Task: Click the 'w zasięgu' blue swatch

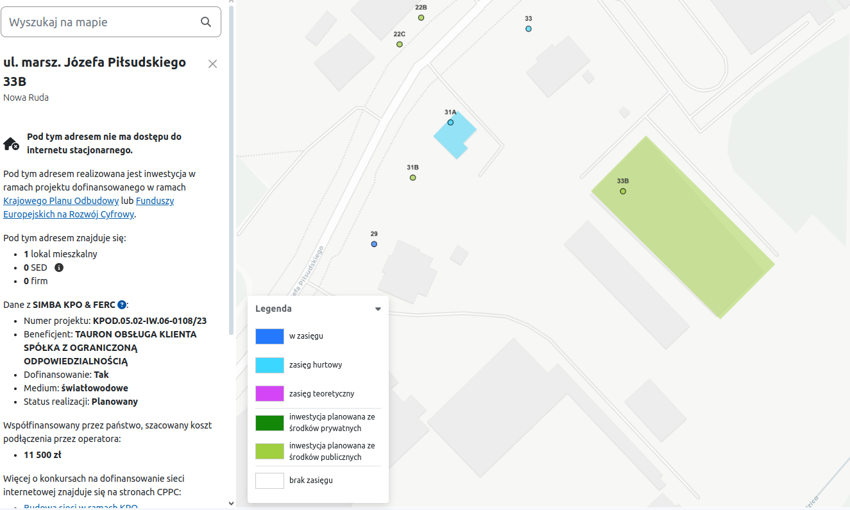Action: (269, 336)
